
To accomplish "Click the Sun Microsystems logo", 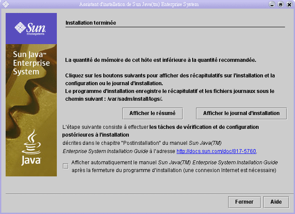I will (30, 29).
